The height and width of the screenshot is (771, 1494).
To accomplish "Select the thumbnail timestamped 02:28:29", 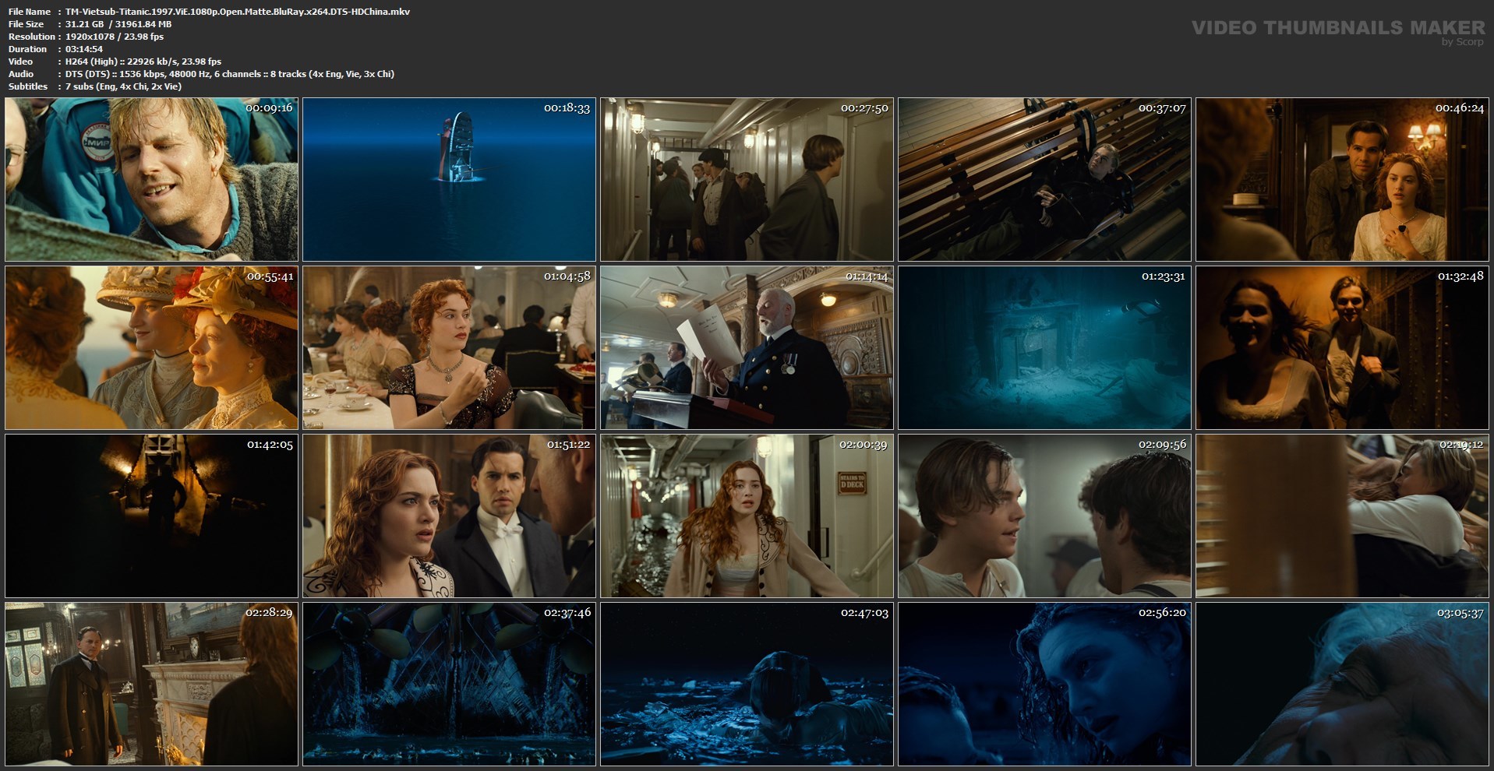I will click(151, 684).
